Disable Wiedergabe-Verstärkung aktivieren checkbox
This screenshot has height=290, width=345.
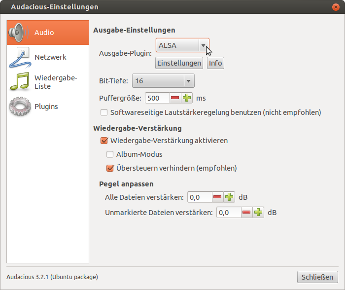point(104,141)
